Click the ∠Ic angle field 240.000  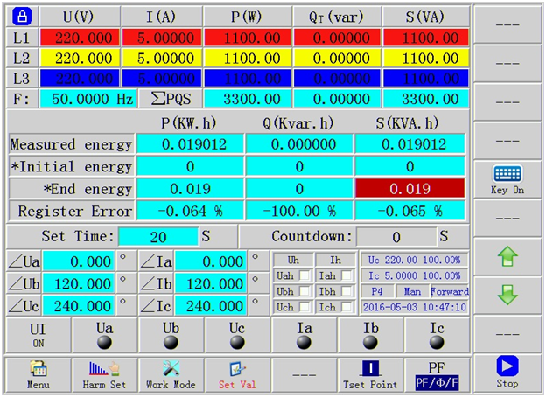[211, 306]
